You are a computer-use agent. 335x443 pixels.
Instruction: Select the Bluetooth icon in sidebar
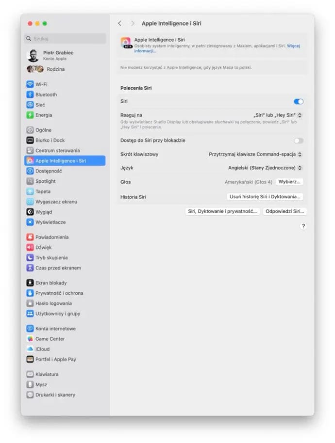30,95
